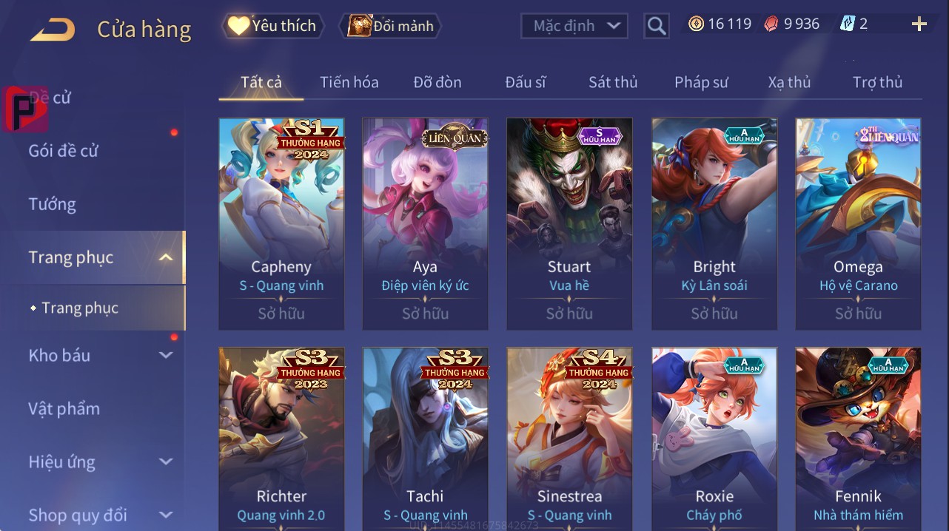Viewport: 949px width, 531px height.
Task: Open Đổi mảnh shard exchange
Action: point(390,26)
